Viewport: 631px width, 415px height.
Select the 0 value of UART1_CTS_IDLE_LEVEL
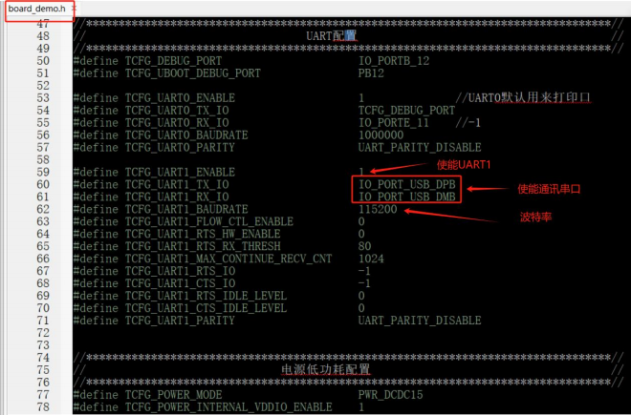coord(361,308)
